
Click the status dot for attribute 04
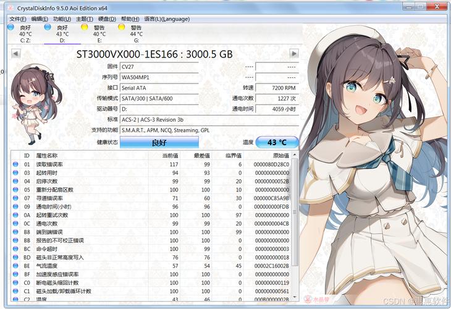pyautogui.click(x=15, y=181)
